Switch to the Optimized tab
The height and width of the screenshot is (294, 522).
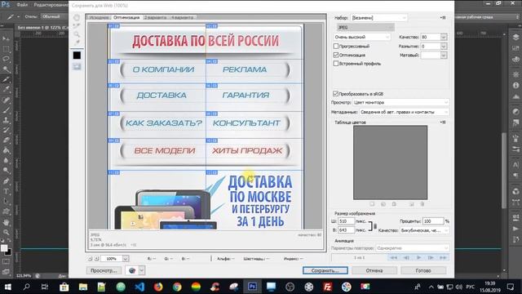126,17
